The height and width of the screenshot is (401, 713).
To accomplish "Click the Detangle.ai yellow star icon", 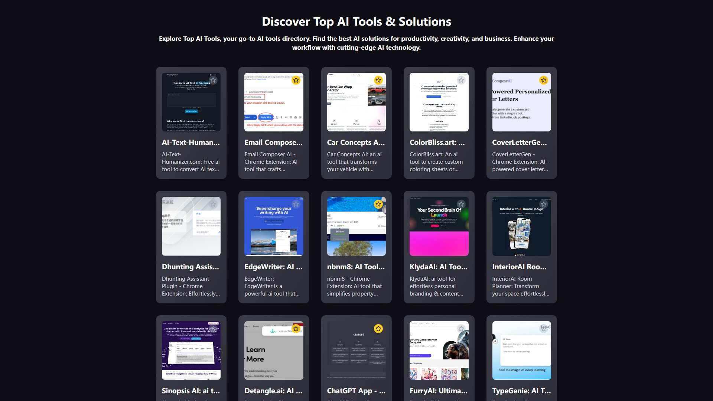I will coord(296,329).
